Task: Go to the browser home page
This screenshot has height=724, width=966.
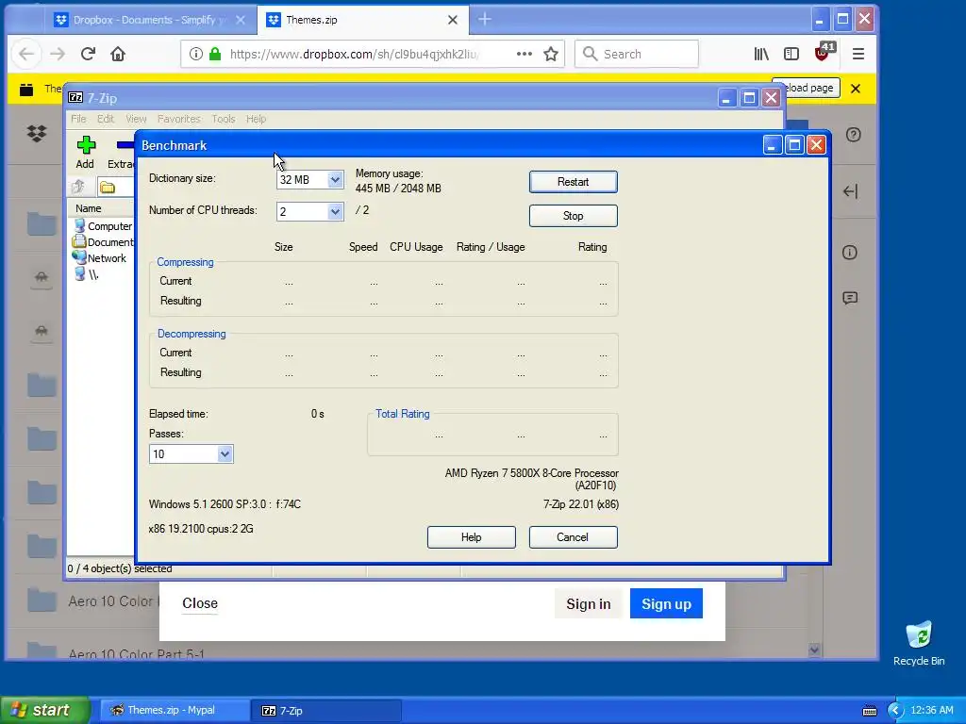Action: tap(118, 54)
